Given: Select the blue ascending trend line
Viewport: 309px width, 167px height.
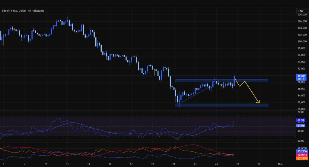Looking at the screenshot, I should (193, 96).
